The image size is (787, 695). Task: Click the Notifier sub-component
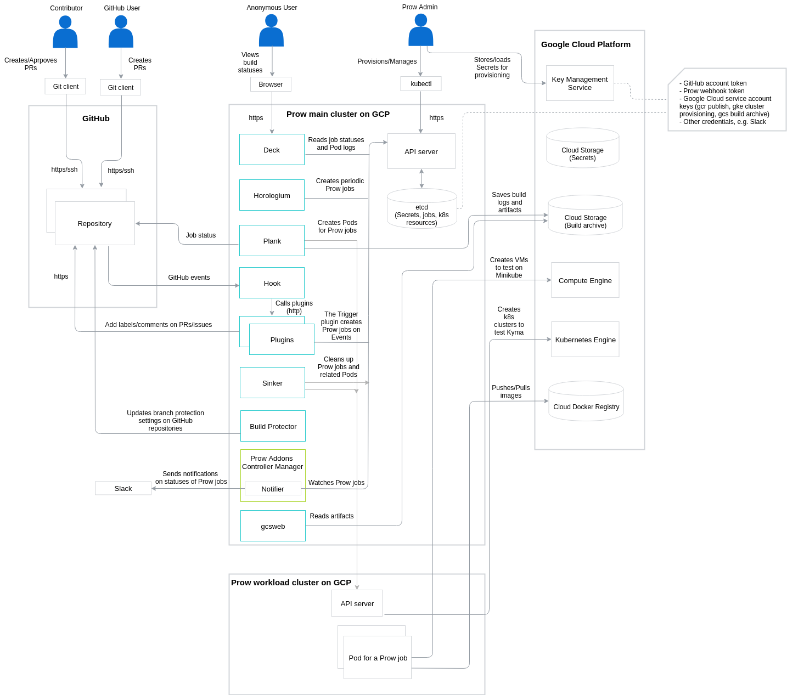coord(273,488)
